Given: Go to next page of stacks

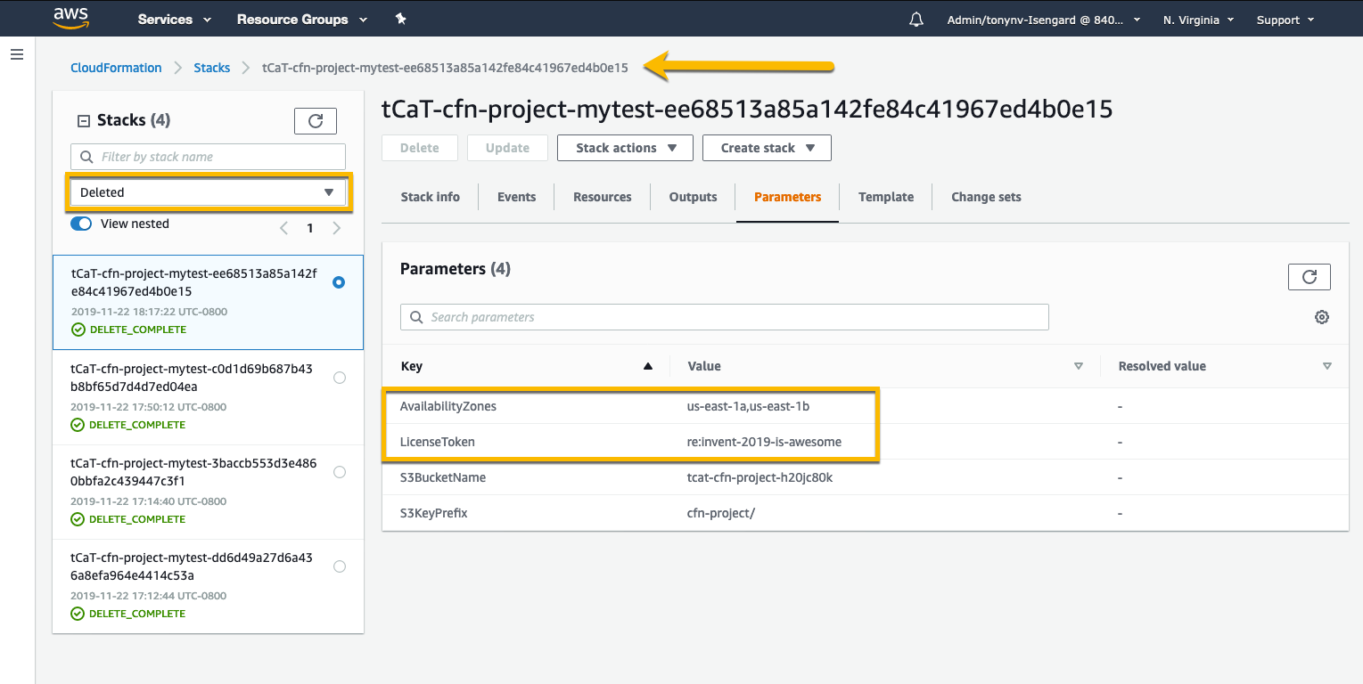Looking at the screenshot, I should tap(336, 228).
